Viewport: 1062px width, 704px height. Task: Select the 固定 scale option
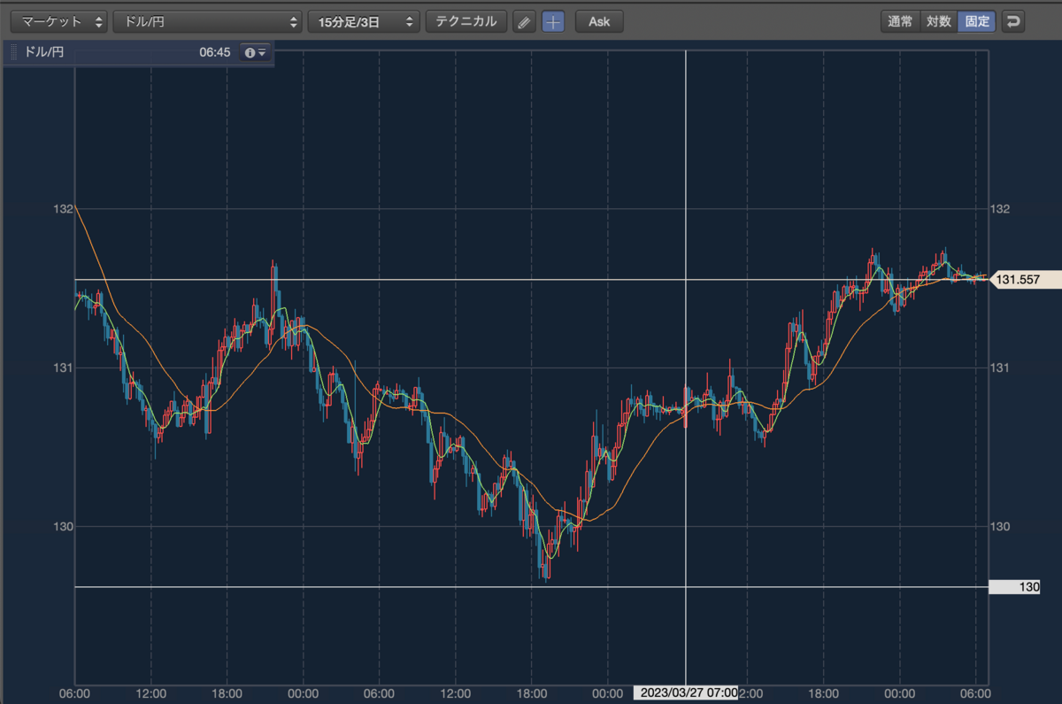click(977, 22)
